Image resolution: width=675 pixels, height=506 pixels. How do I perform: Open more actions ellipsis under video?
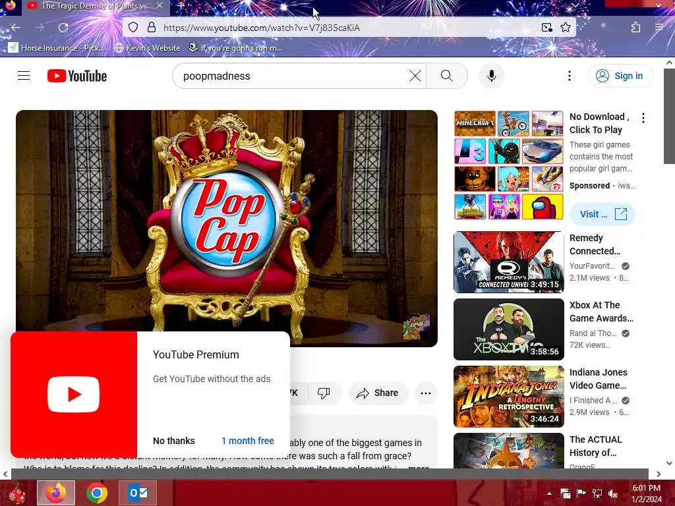(x=425, y=393)
